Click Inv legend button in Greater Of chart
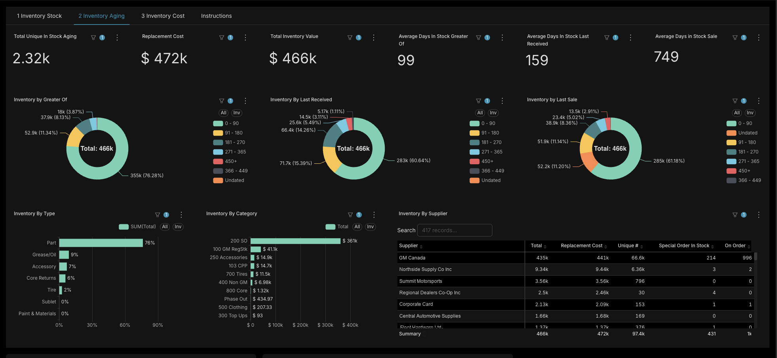The image size is (777, 358). coord(237,113)
